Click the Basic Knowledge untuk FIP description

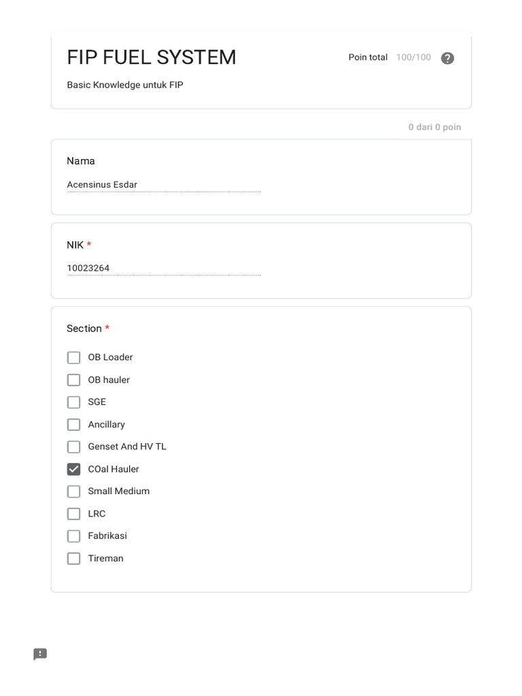[125, 85]
